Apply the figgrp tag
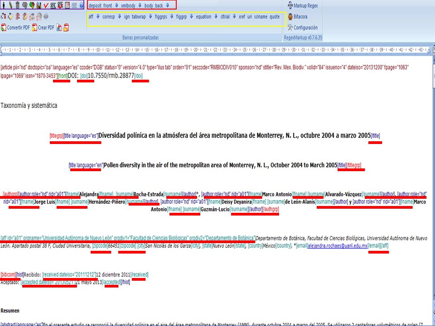Screen dimensions: 435x326 pos(181,17)
